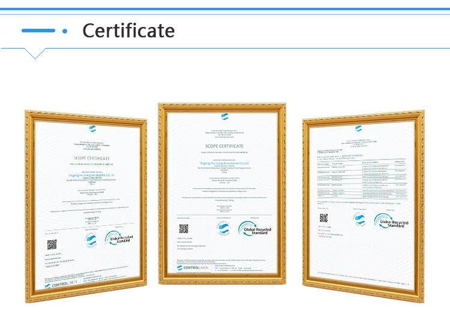Open the left framed scope certificate
Image resolution: width=450 pixels, height=329 pixels.
86,206
